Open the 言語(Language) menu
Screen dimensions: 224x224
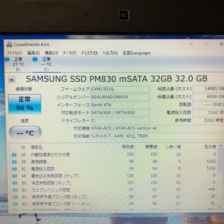[136, 53]
